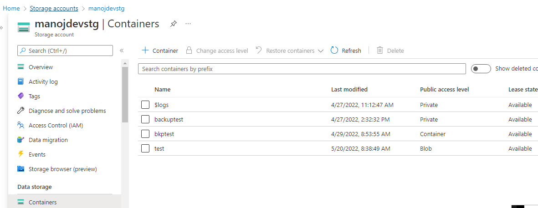Expand the left portal menu chevron
This screenshot has width=538, height=208.
[x=1, y=28]
